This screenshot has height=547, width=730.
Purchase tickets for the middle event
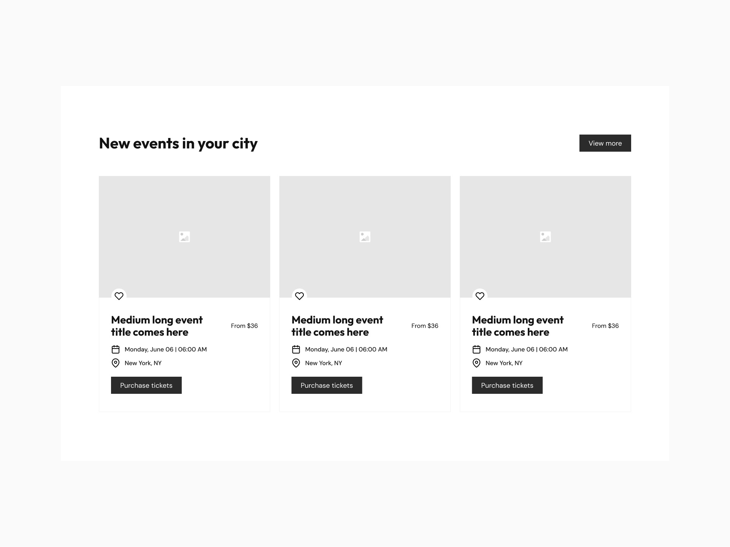(327, 385)
